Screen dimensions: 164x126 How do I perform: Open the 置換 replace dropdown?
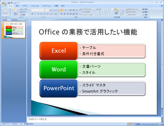click(145, 12)
